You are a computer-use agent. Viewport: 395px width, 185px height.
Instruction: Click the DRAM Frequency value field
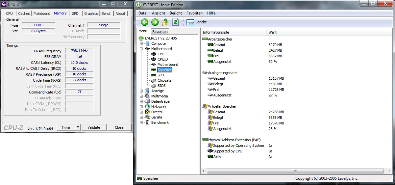[79, 51]
